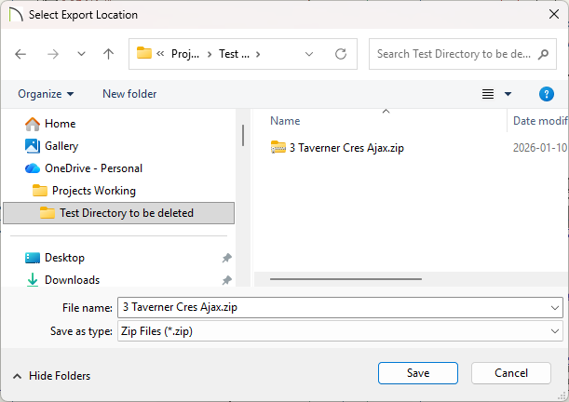Open the Help question mark icon
This screenshot has width=569, height=402.
547,94
